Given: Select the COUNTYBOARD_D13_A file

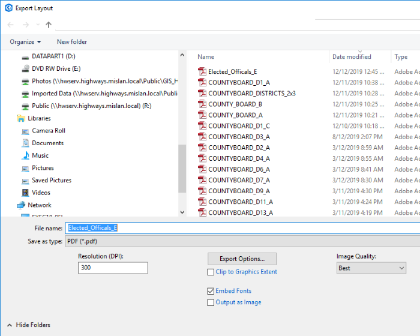Looking at the screenshot, I should pyautogui.click(x=241, y=213).
